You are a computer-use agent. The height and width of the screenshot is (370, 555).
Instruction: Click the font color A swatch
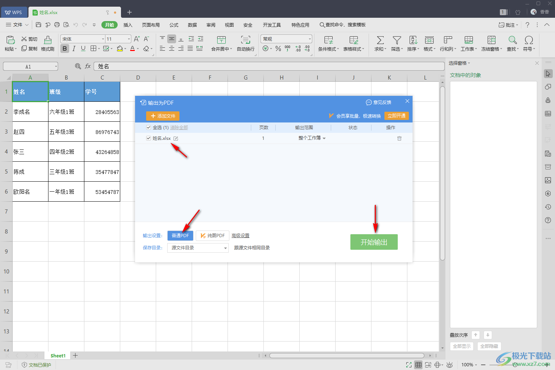132,48
